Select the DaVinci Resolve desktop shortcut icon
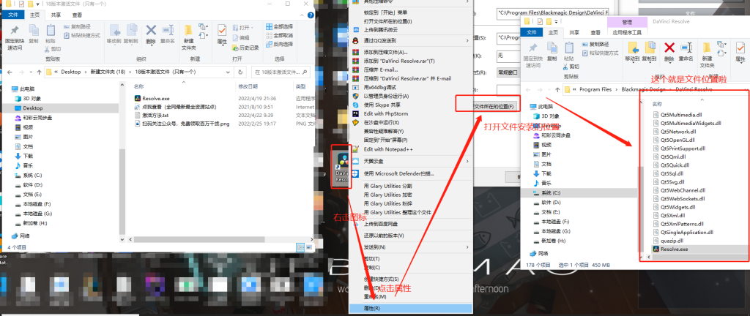 (341, 167)
